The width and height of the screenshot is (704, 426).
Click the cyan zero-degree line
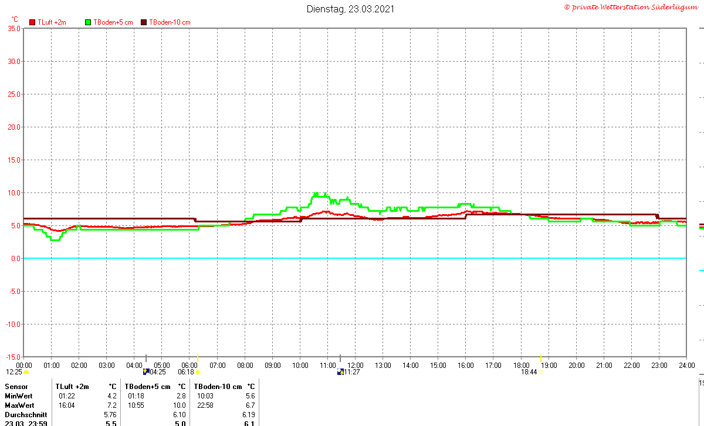point(355,258)
